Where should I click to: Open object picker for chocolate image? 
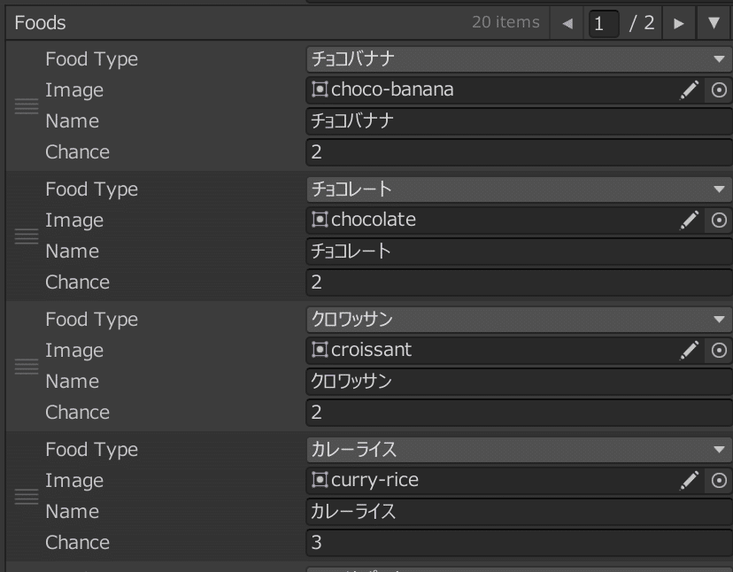pyautogui.click(x=719, y=220)
